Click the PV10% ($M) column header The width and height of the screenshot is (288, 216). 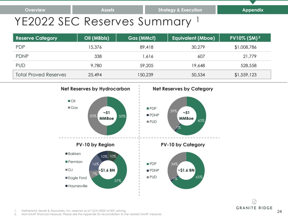pos(244,38)
